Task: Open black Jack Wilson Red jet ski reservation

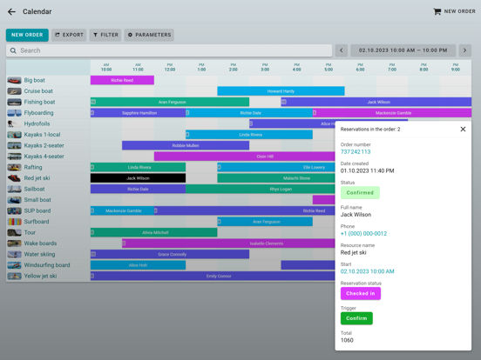Action: (x=138, y=178)
